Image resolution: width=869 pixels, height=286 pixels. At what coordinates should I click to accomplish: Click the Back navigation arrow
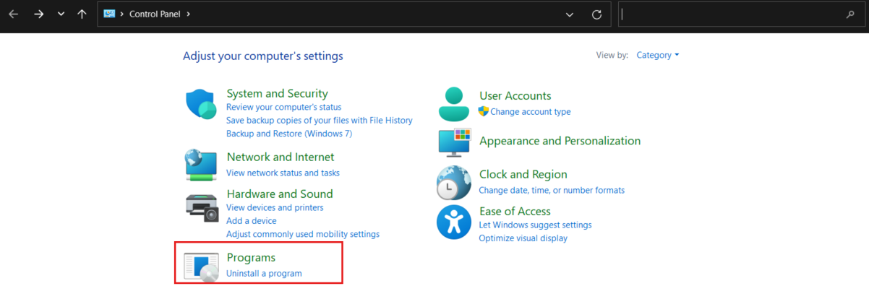13,14
